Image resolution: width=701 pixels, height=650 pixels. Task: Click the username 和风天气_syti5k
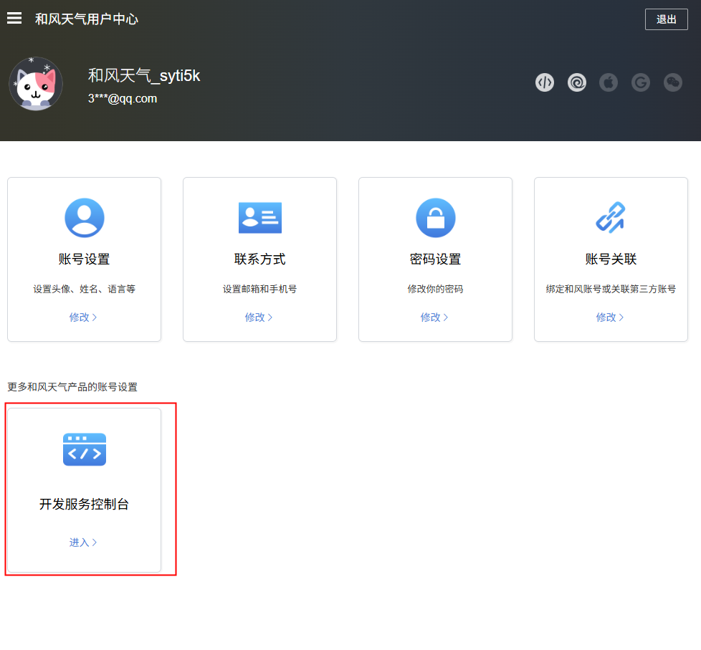[x=144, y=75]
